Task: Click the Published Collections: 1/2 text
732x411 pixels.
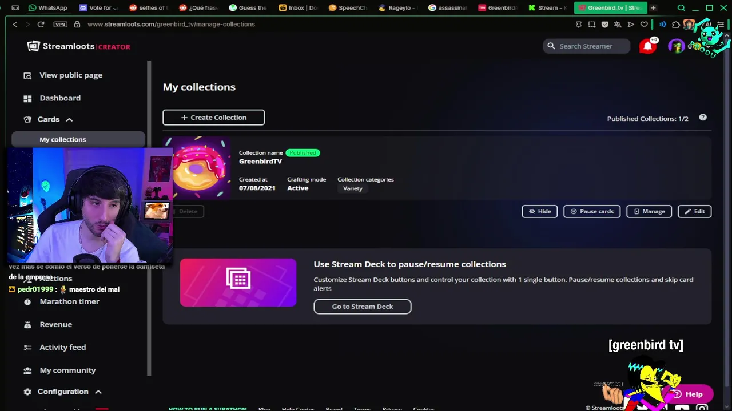Action: (647, 119)
